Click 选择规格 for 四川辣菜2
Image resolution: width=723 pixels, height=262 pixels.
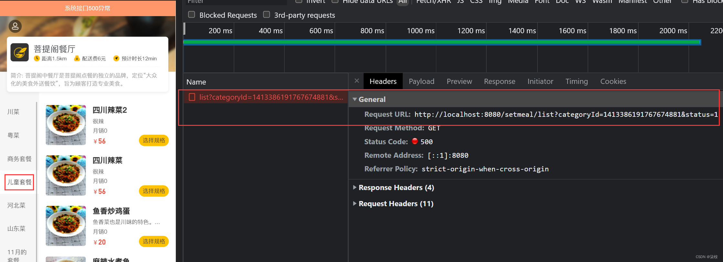coord(154,140)
